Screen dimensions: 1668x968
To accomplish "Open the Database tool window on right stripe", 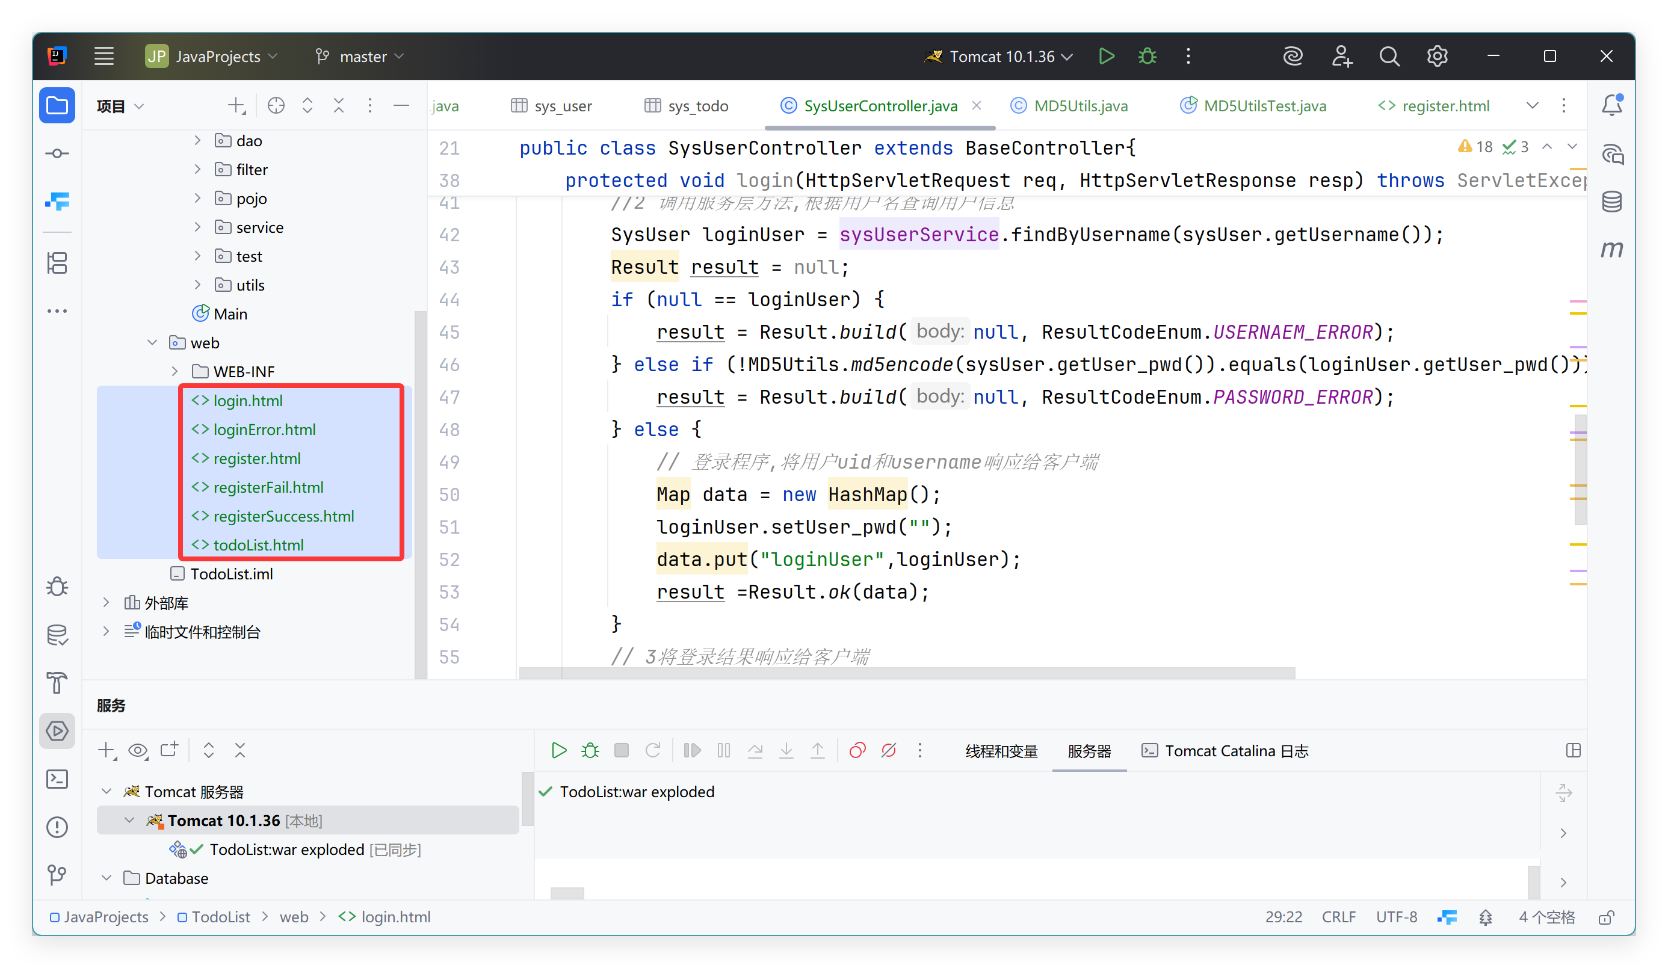I will [x=1611, y=202].
